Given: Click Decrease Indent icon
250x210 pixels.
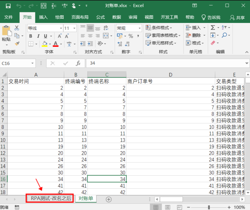Looking at the screenshot, I should click(x=83, y=44).
